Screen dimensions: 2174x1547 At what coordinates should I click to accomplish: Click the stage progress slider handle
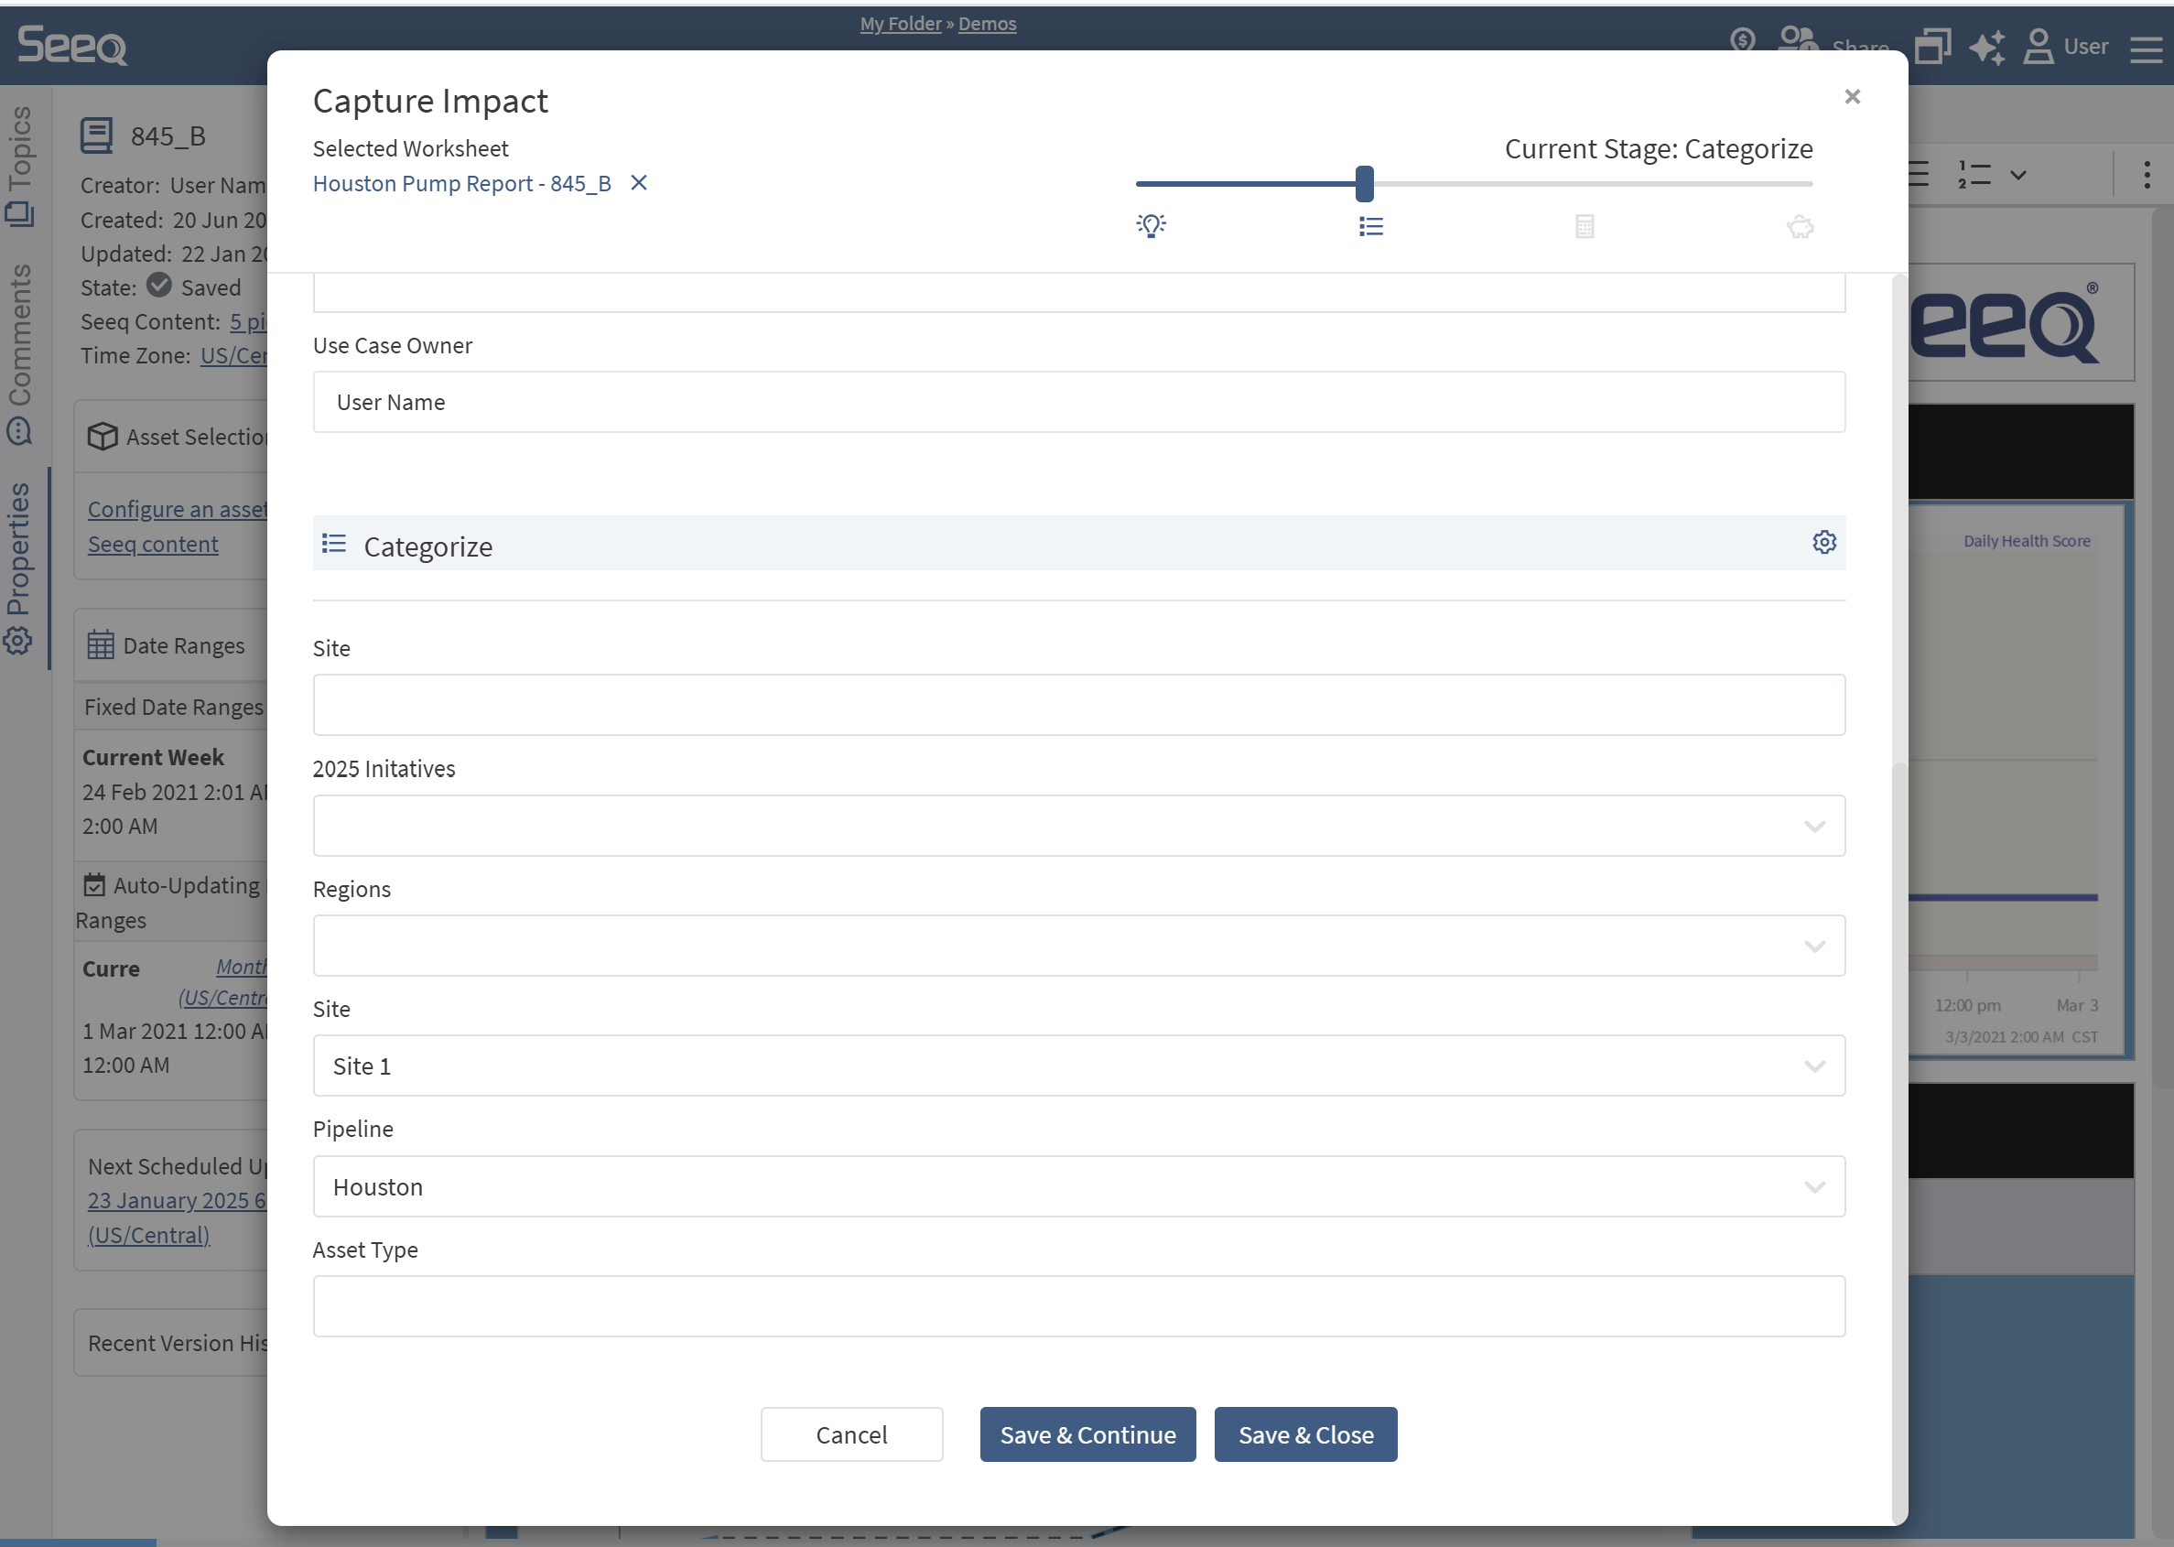[x=1364, y=184]
